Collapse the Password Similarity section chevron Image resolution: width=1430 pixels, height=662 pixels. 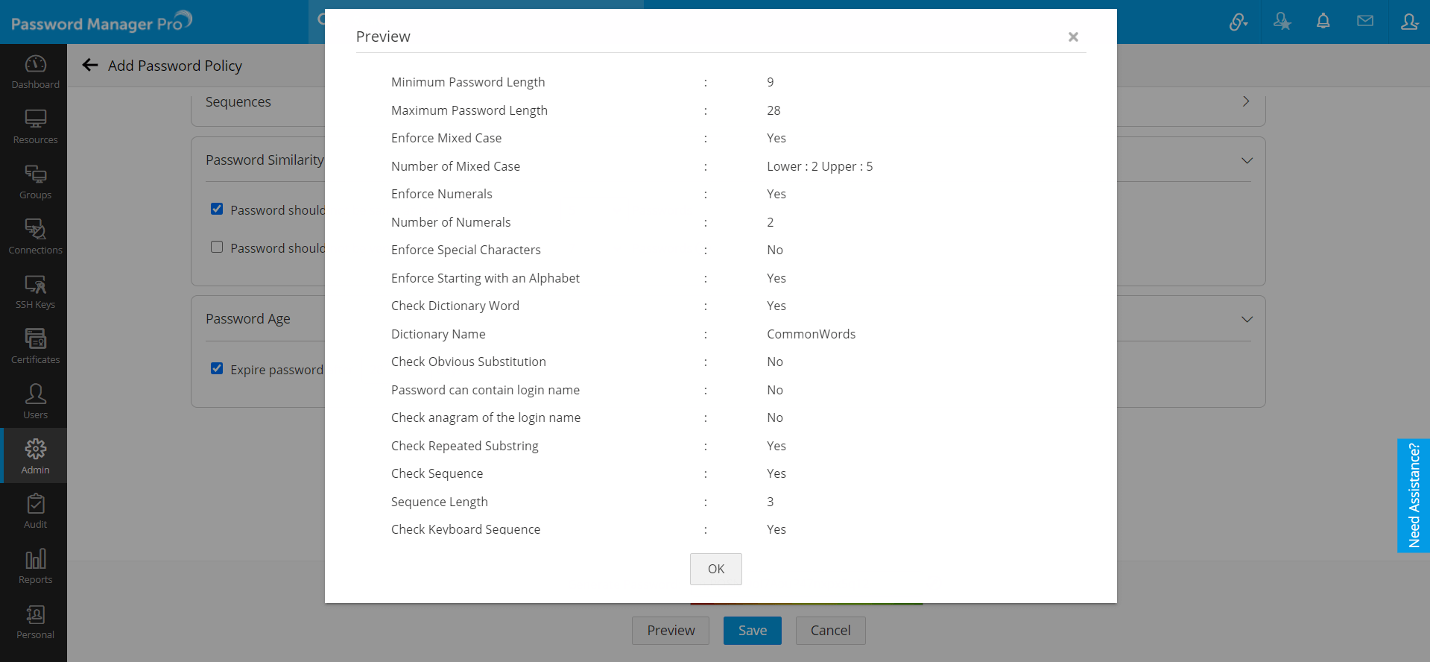[x=1247, y=160]
